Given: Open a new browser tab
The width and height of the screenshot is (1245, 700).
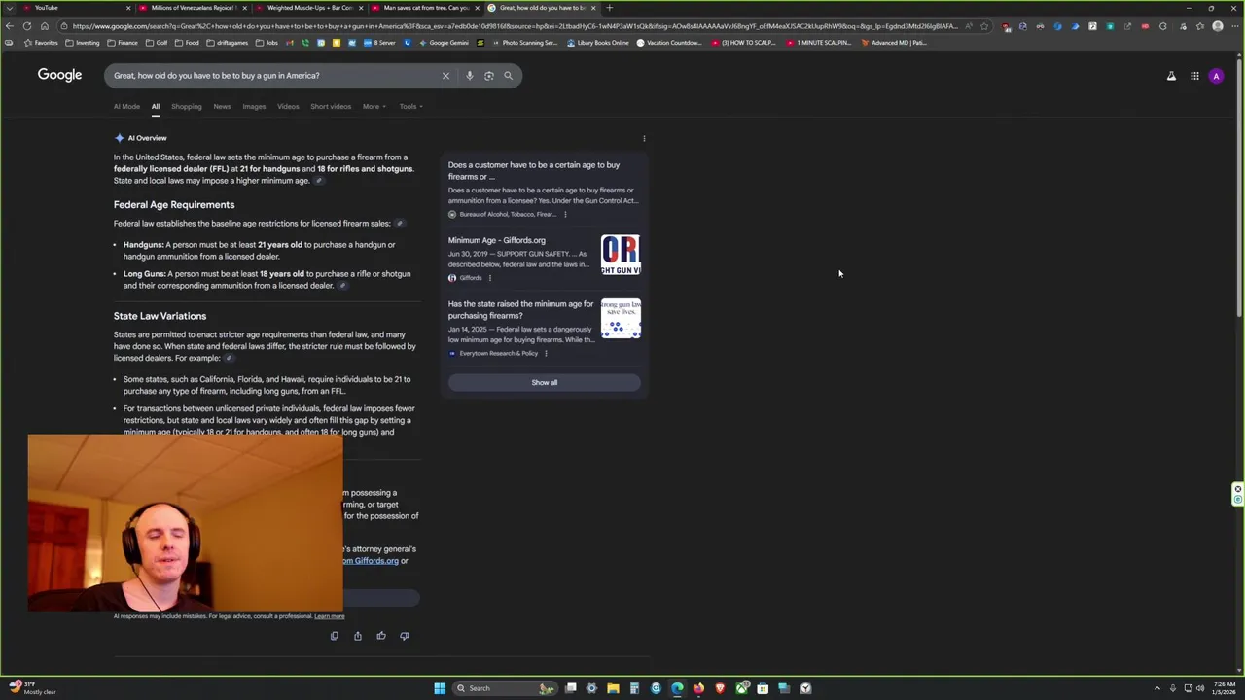Looking at the screenshot, I should (610, 8).
